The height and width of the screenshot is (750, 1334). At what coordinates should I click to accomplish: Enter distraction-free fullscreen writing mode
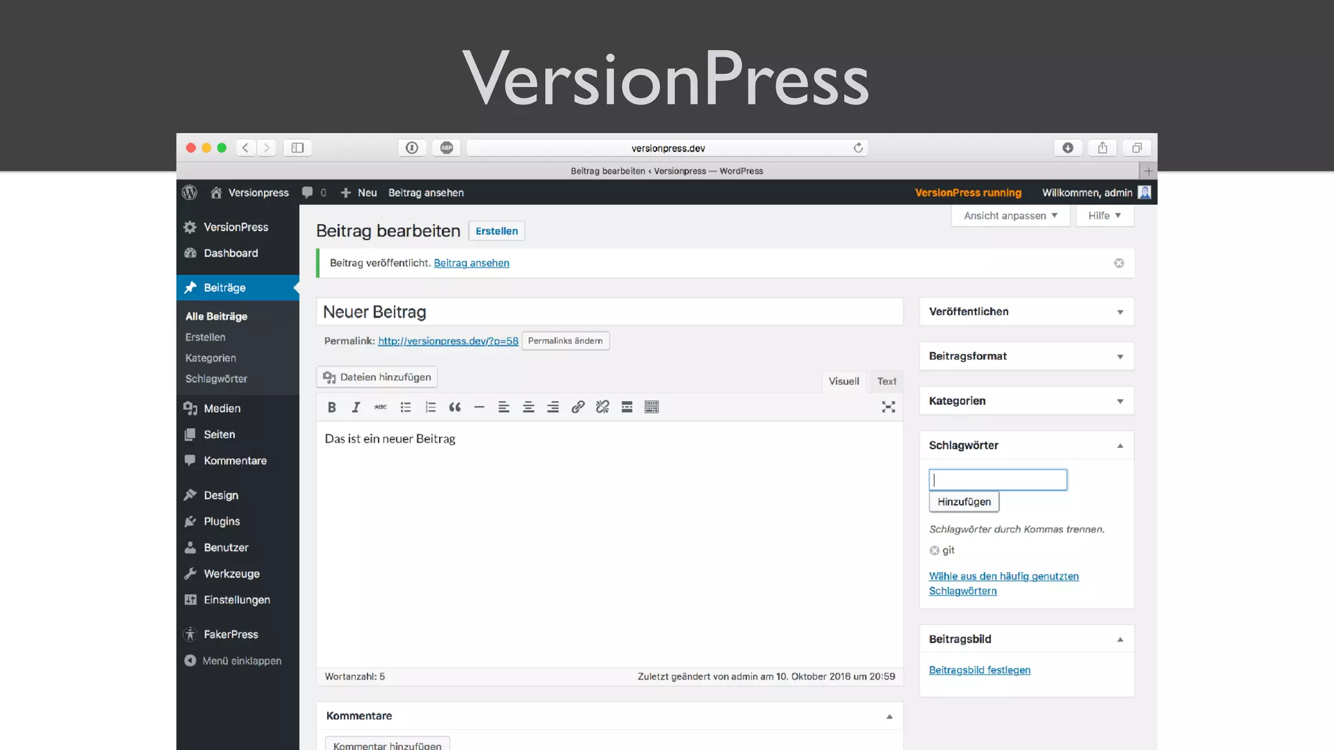(x=888, y=407)
